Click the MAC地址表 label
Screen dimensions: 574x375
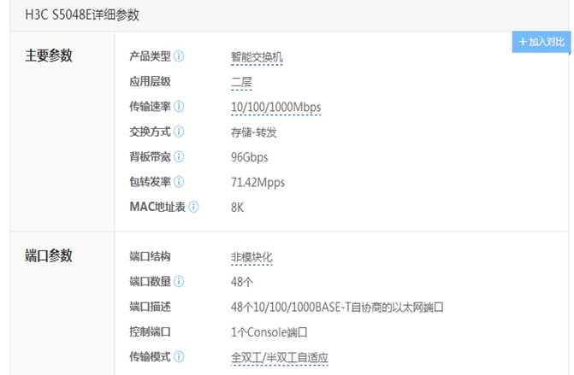(x=157, y=207)
